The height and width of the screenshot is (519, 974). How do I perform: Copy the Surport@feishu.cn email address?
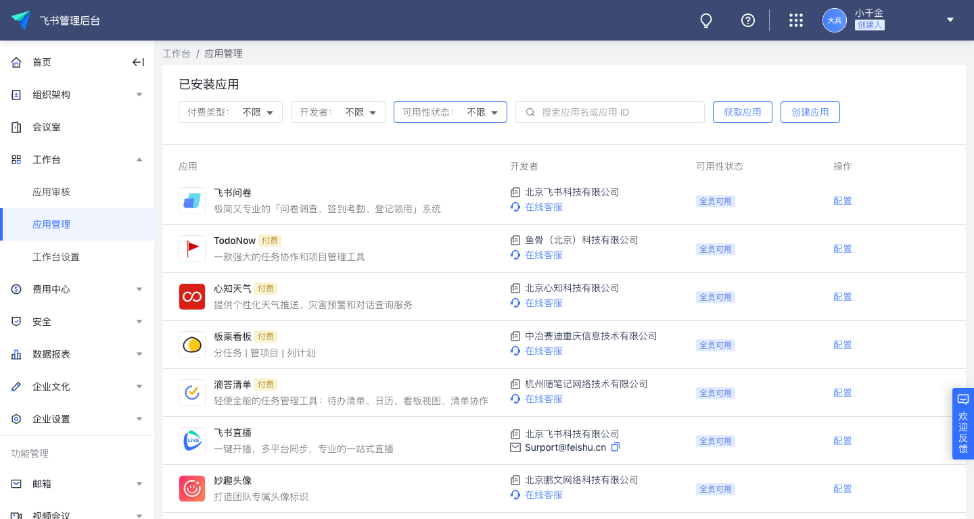click(616, 447)
